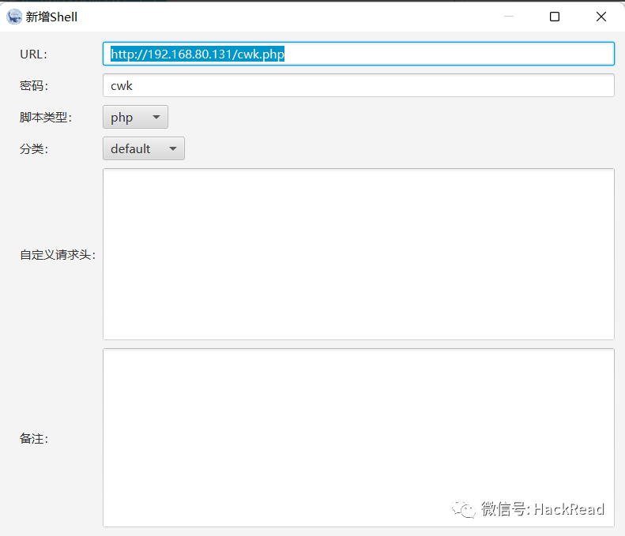Click the application icon in title bar

coord(14,17)
